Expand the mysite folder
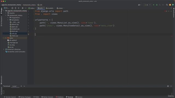This screenshot has height=98, width=175. 6,13
